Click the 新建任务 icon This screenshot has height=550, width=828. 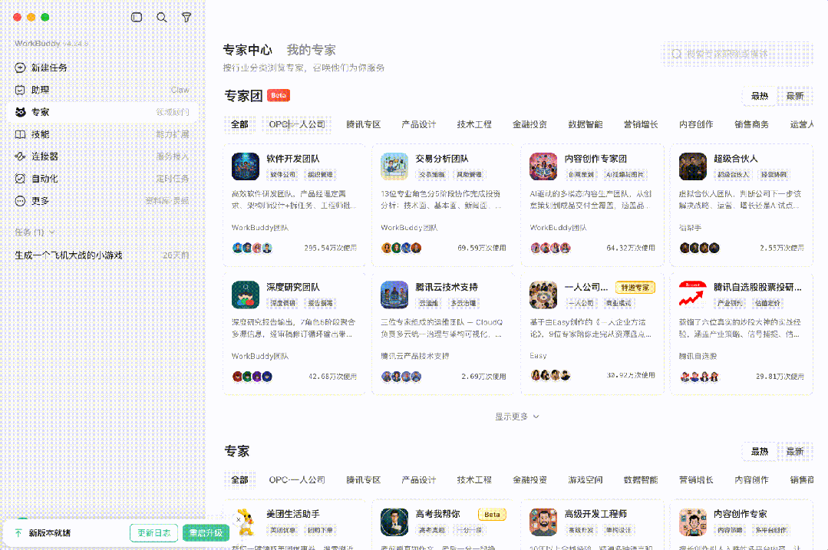coord(20,68)
